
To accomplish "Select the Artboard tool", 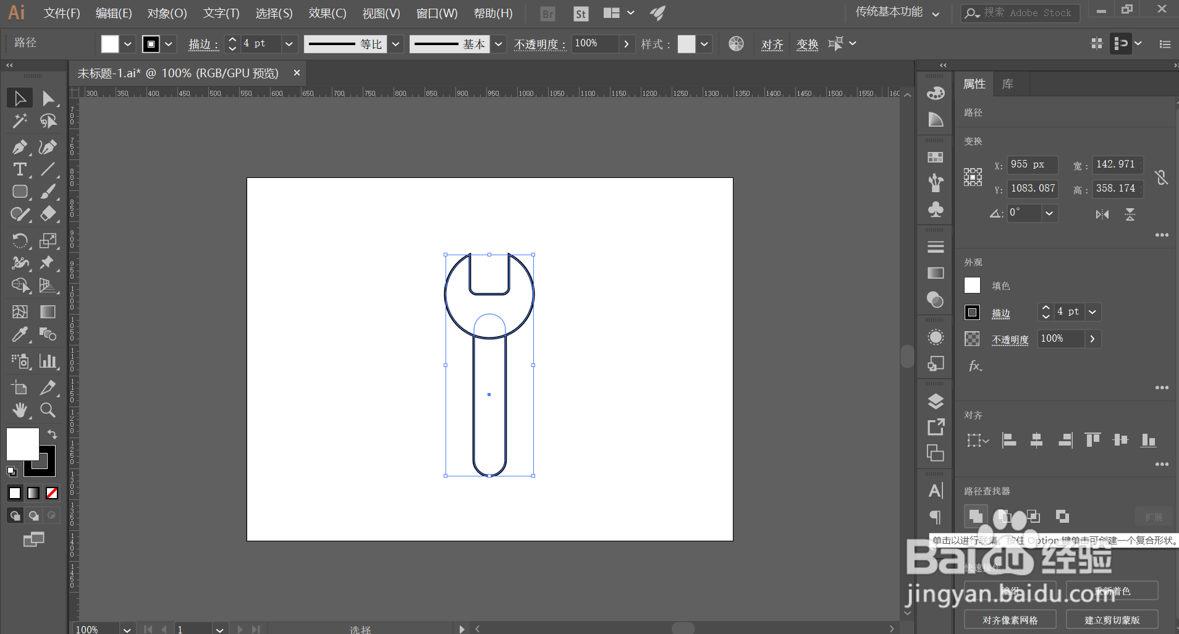I will click(x=20, y=387).
